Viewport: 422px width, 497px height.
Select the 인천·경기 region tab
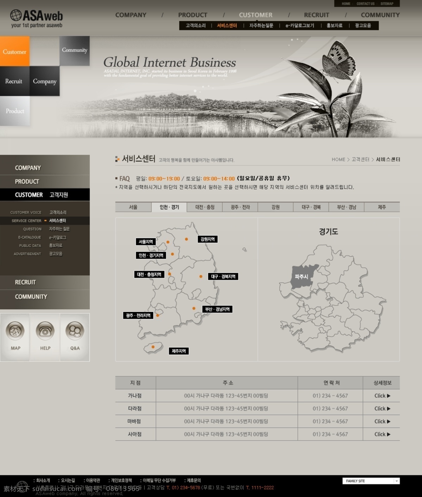tap(169, 207)
